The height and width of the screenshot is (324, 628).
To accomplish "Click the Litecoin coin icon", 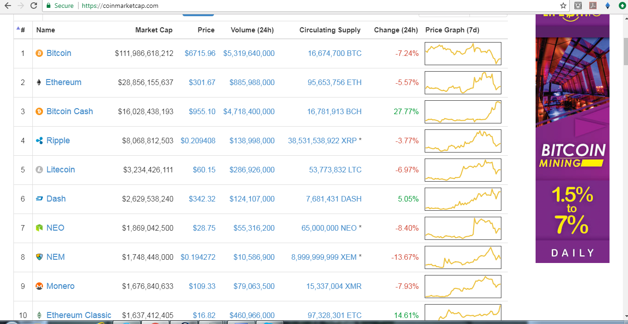I will tap(39, 170).
